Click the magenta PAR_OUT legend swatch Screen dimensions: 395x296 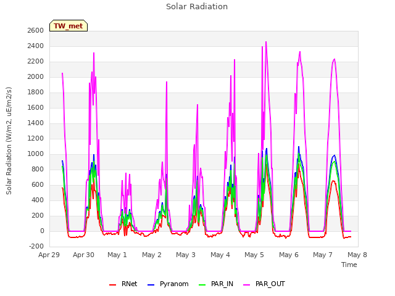247,285
